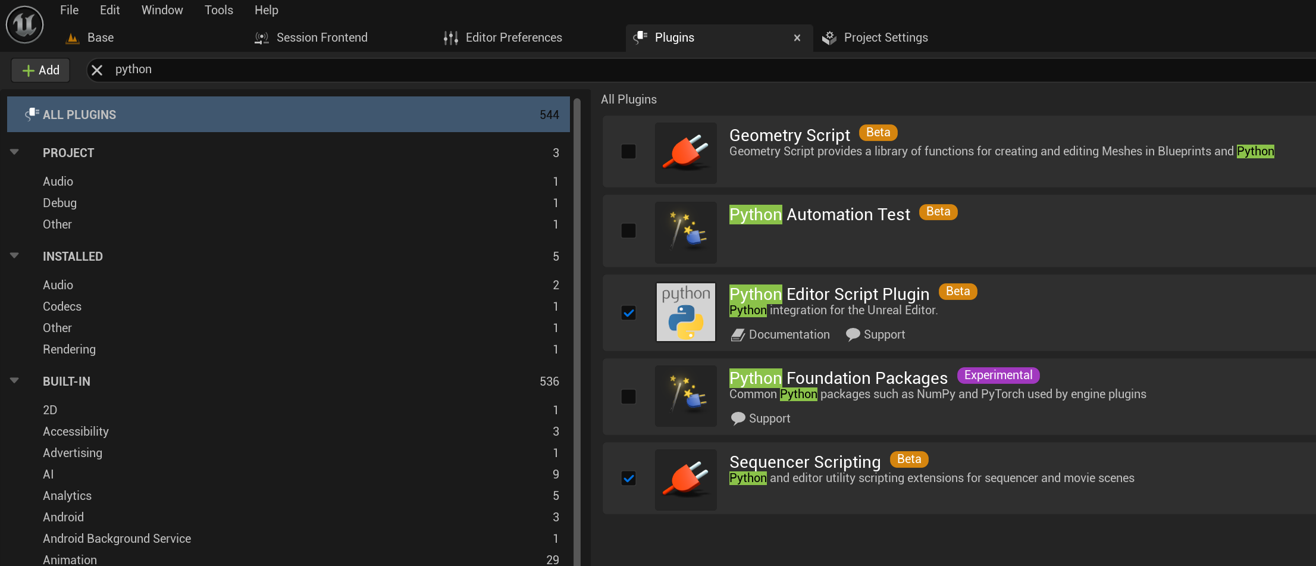Click the Geometry Script plugin icon

click(686, 153)
